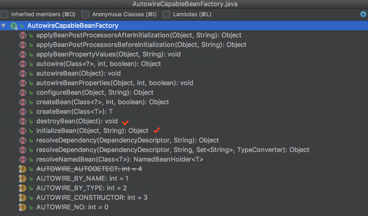This screenshot has height=216, width=368.
Task: Click field icon of deprecated AUTOWIRE_AUTODETECT
Action: pos(23,169)
